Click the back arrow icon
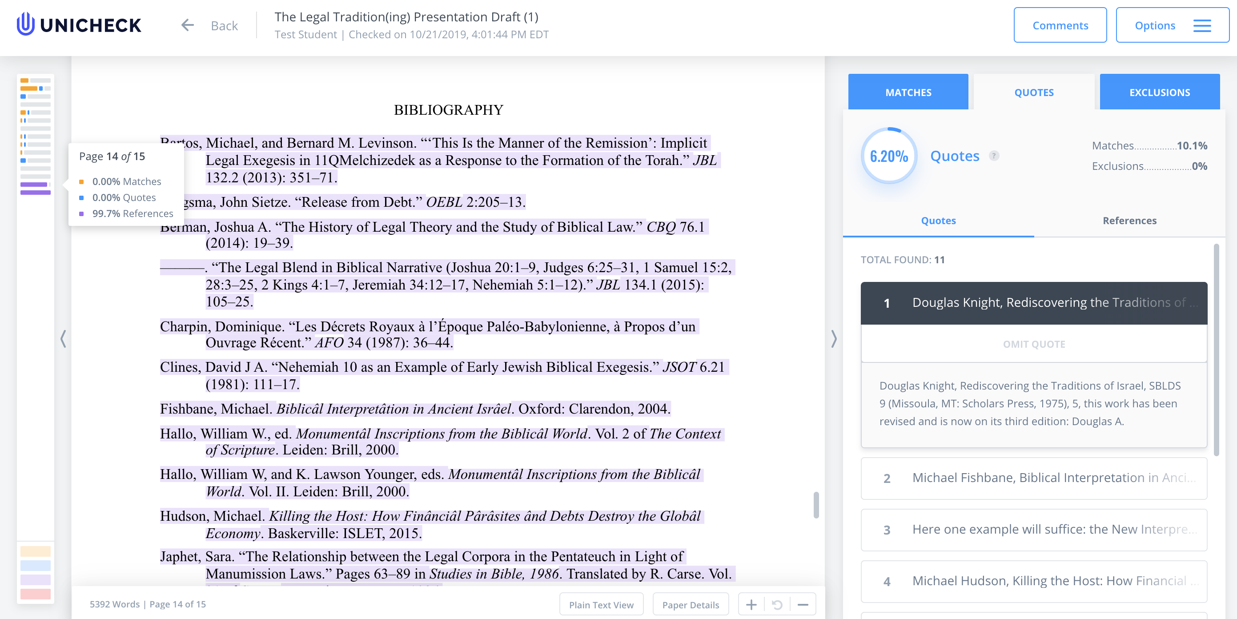The height and width of the screenshot is (619, 1237). tap(187, 25)
